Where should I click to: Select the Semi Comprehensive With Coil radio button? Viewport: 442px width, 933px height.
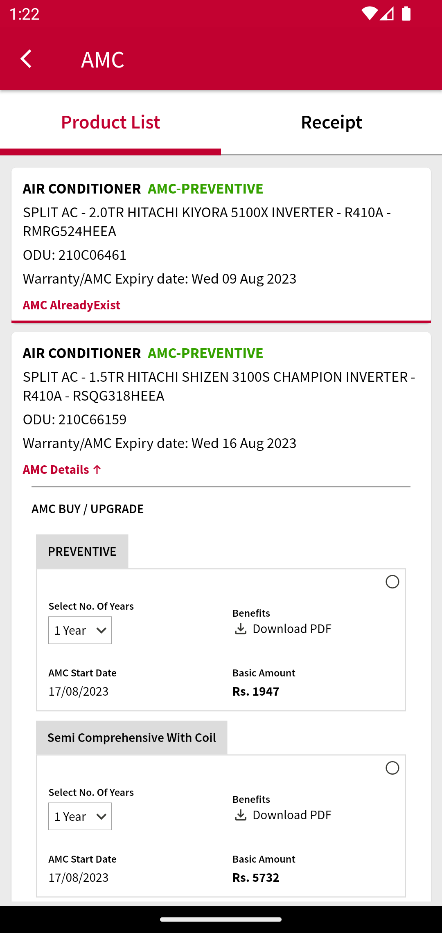(392, 768)
